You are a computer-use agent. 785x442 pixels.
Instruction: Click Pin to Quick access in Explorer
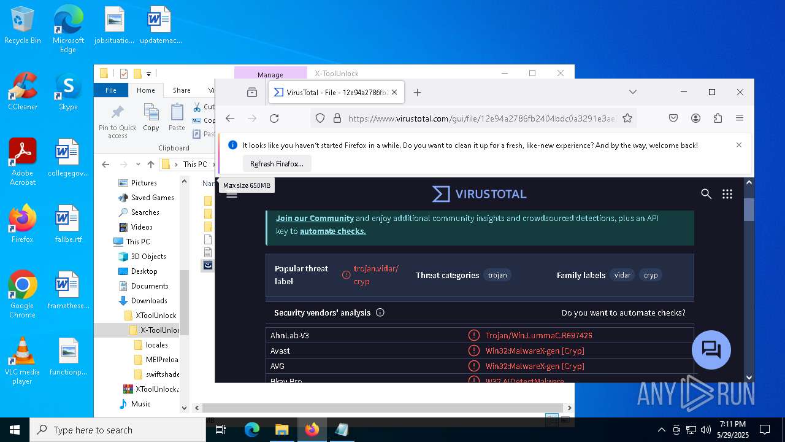118,122
